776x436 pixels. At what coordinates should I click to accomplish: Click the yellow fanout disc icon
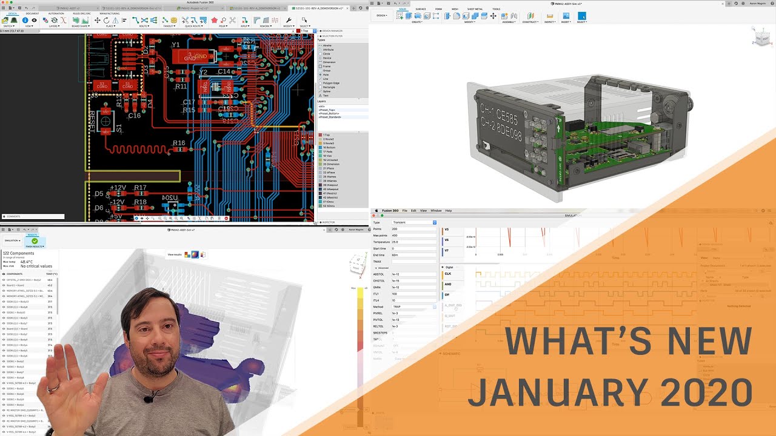click(174, 21)
